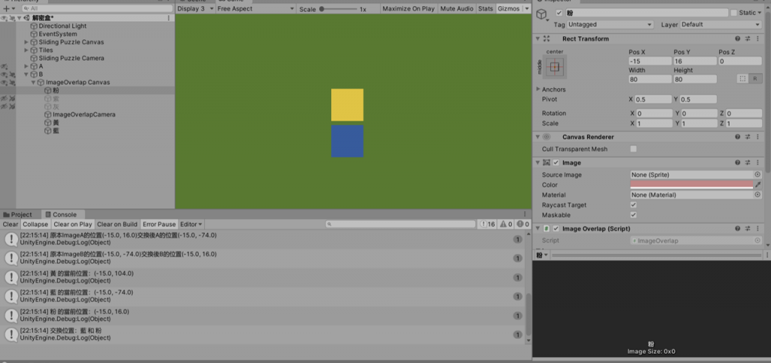Toggle active checkbox for object 粉
This screenshot has height=363, width=771.
(559, 13)
